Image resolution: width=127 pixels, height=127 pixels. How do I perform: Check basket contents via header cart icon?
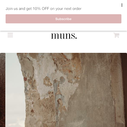[x=116, y=35]
